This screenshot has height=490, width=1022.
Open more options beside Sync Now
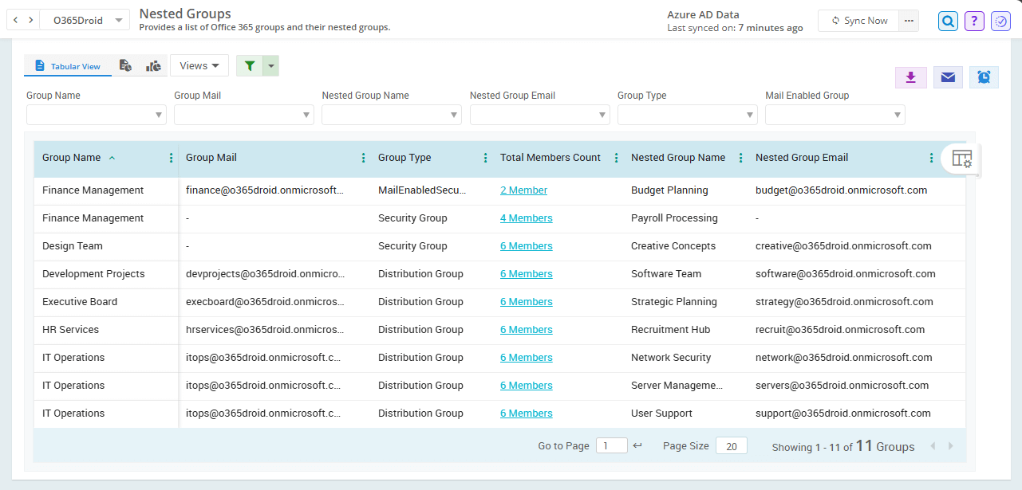909,21
